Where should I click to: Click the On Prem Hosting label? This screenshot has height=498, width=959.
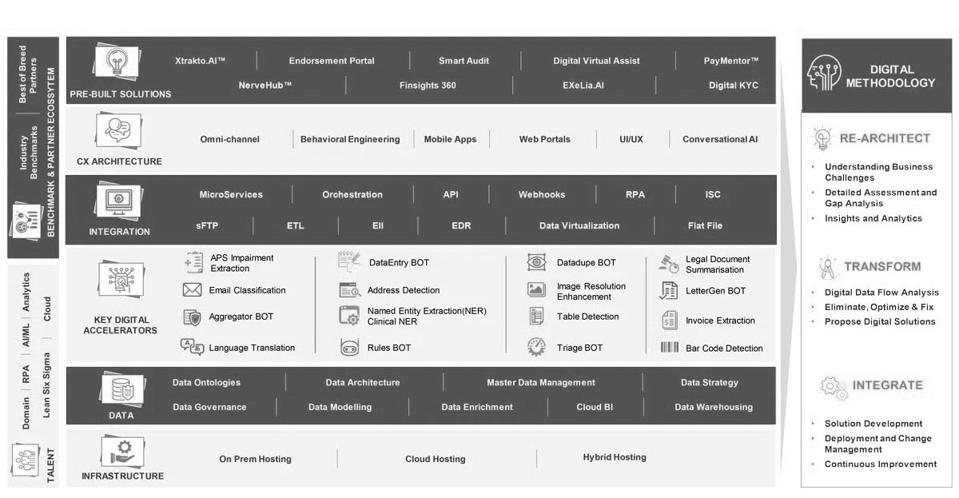click(255, 459)
